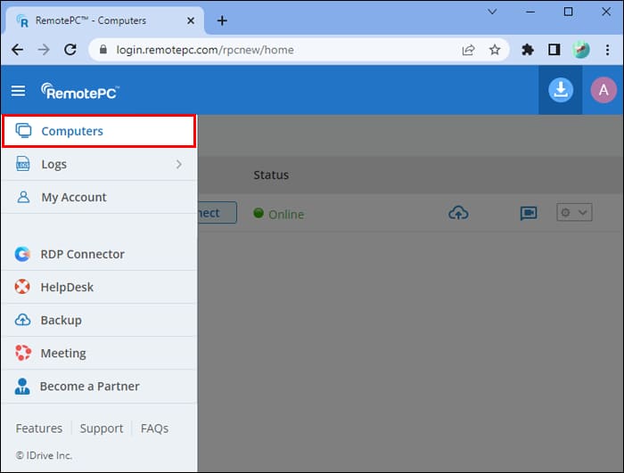Open Backup from the sidebar
Image resolution: width=624 pixels, height=473 pixels.
pos(99,321)
